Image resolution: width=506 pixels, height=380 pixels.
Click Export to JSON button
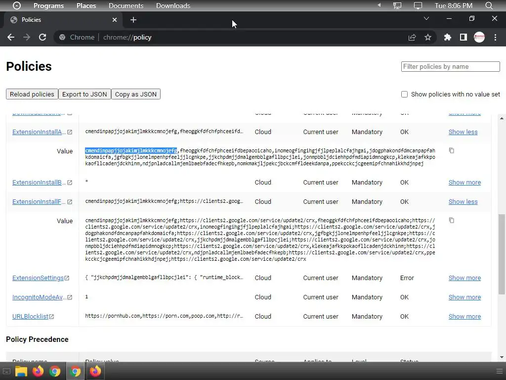click(x=84, y=94)
